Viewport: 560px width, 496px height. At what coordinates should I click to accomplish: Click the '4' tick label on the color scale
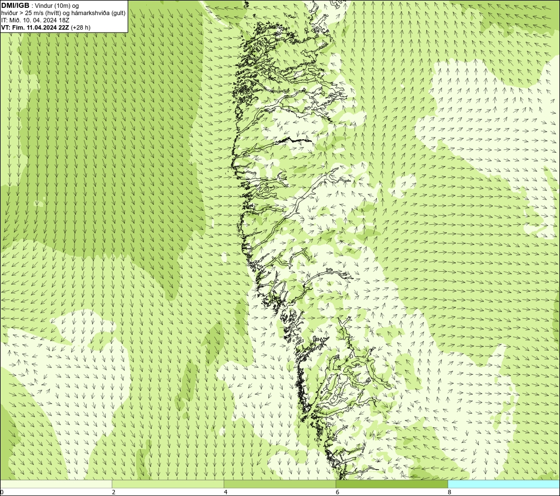point(226,493)
